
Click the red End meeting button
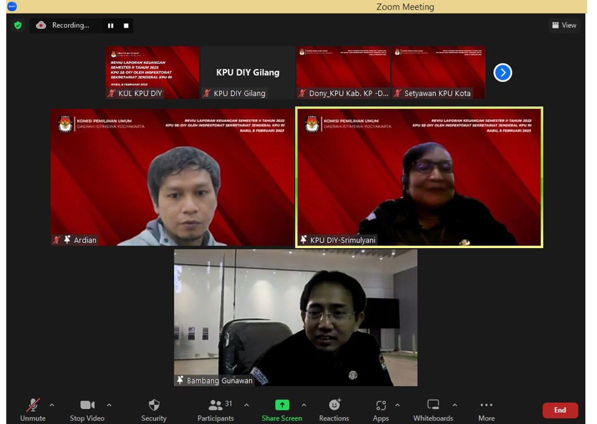tap(560, 410)
